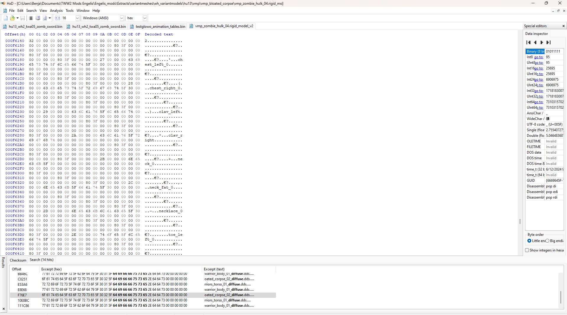This screenshot has width=567, height=315.
Task: Open disk icon in the toolbar
Action: [x=38, y=18]
